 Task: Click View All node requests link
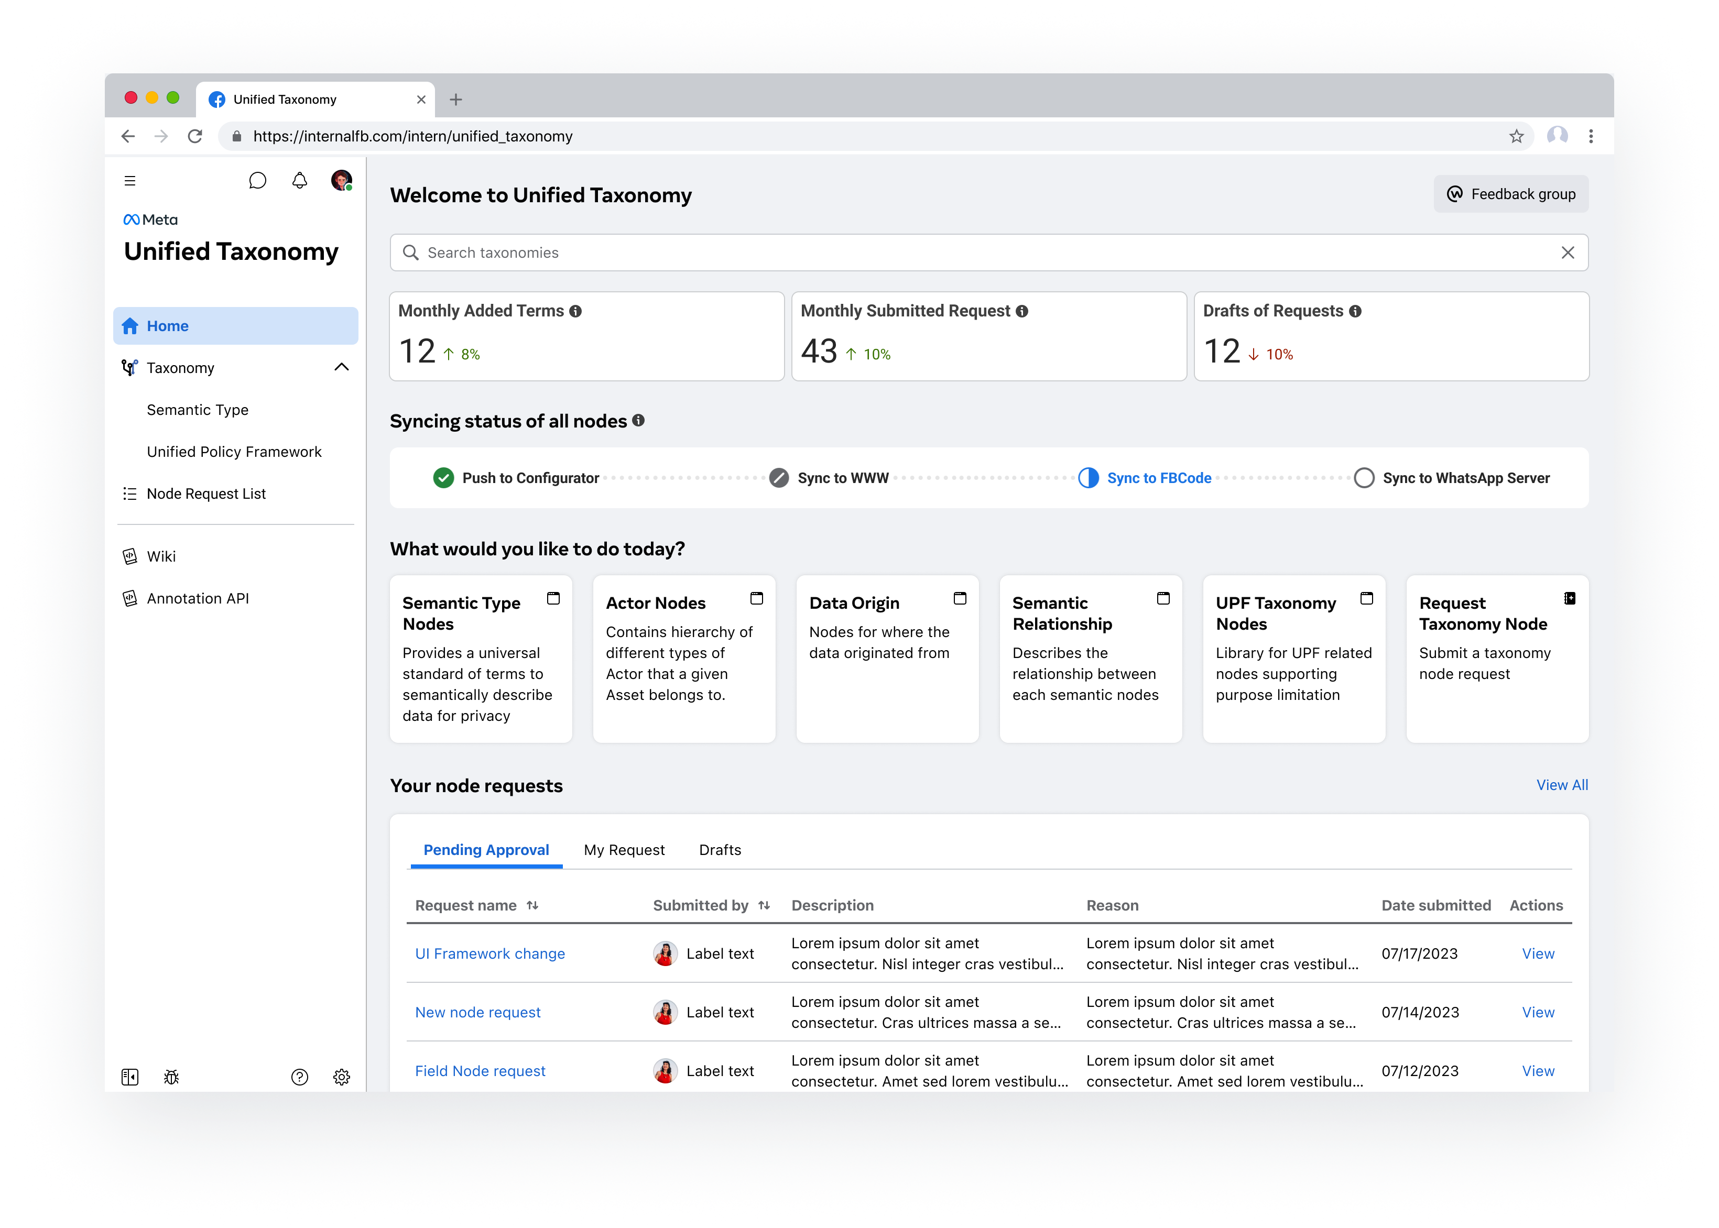[1562, 785]
